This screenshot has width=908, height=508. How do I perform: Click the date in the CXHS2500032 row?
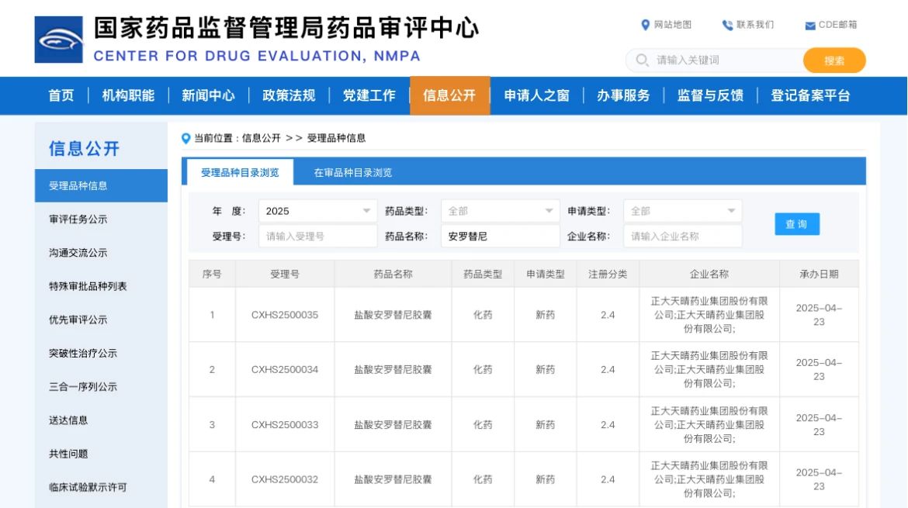pos(819,479)
